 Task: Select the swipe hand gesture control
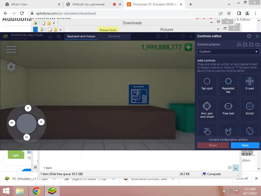point(207,131)
